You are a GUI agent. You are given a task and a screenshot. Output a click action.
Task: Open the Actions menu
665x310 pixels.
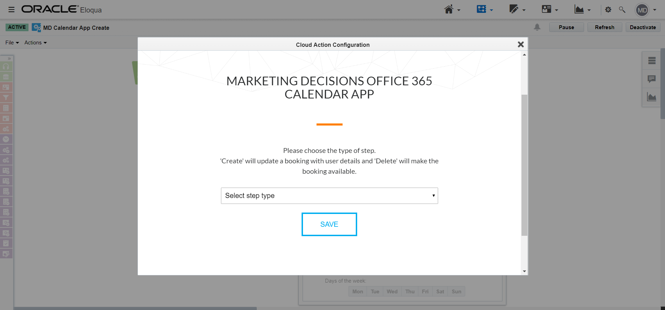pos(35,43)
